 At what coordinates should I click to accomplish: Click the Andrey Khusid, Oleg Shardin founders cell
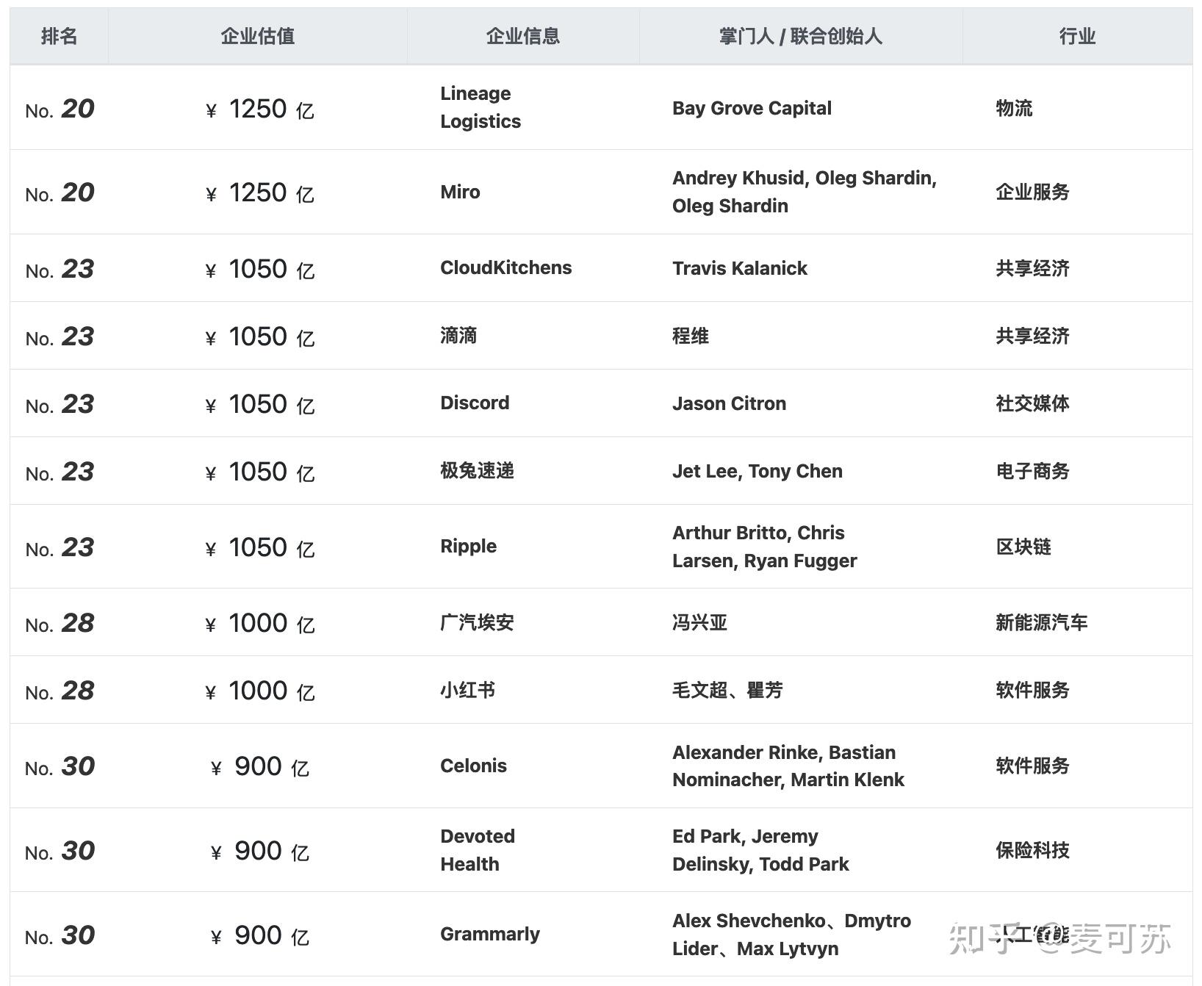805,192
